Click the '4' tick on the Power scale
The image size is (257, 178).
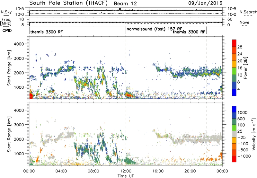(x=238, y=89)
